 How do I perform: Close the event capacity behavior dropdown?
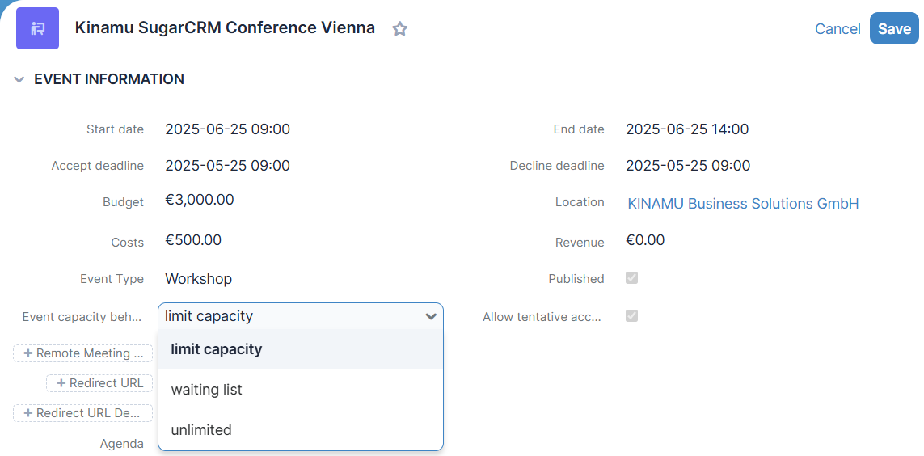[431, 316]
